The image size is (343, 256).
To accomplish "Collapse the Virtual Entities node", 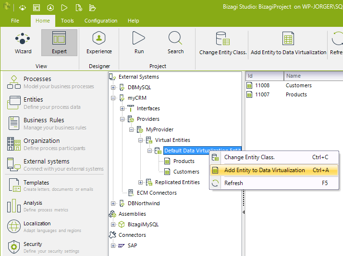I will (140, 140).
